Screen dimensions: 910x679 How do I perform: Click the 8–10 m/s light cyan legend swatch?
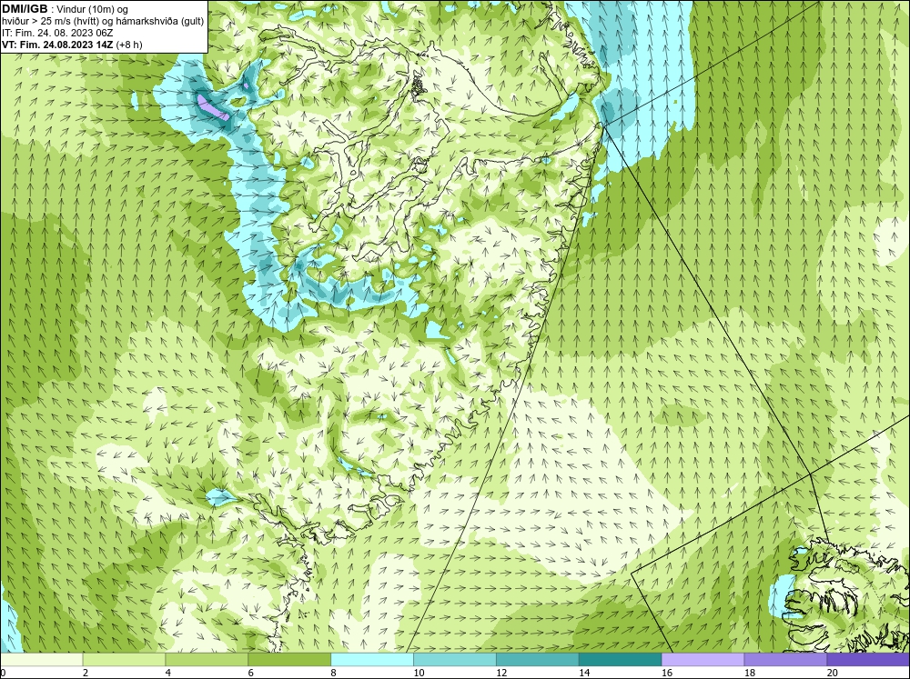pos(372,660)
